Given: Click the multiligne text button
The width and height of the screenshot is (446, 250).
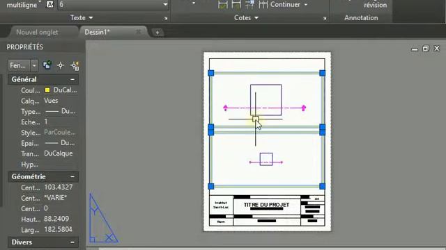Looking at the screenshot, I should [x=22, y=5].
